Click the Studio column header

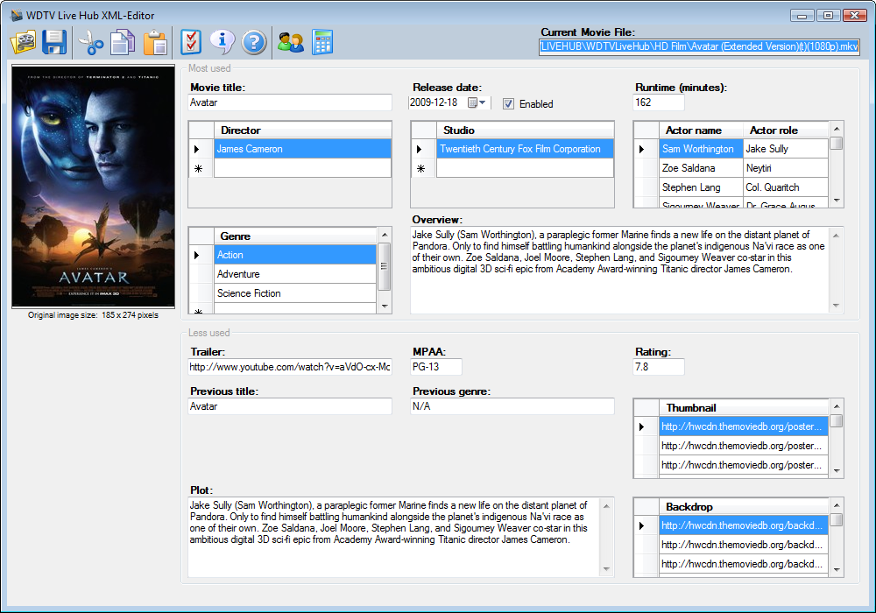525,130
